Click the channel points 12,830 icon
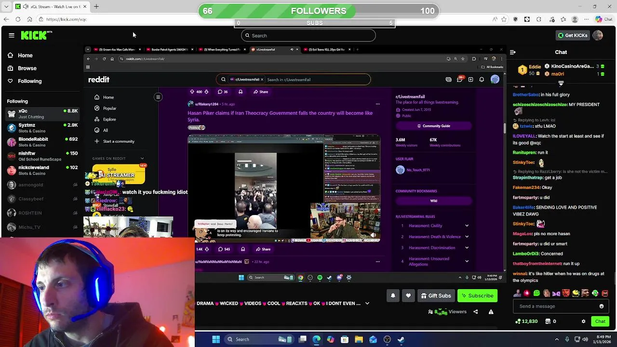The width and height of the screenshot is (617, 347). coord(518,321)
